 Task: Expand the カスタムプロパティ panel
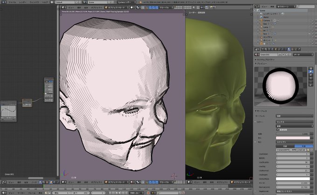265,60
